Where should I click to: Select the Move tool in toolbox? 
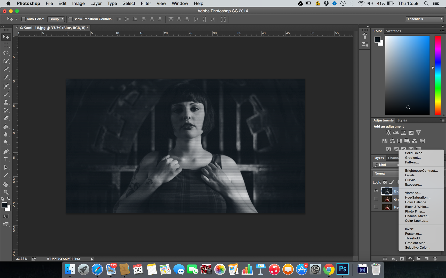[6, 37]
